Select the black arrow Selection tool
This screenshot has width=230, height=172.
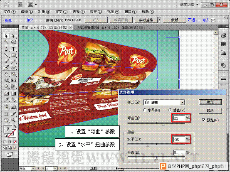tap(6, 36)
